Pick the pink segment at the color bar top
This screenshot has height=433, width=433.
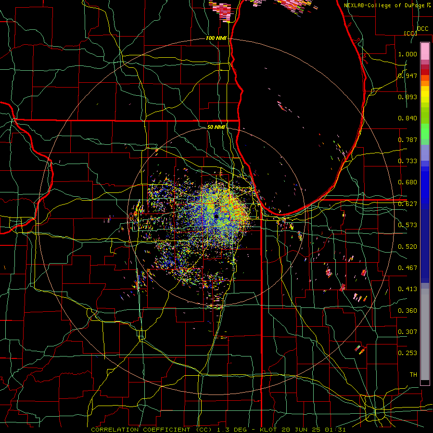(x=425, y=51)
